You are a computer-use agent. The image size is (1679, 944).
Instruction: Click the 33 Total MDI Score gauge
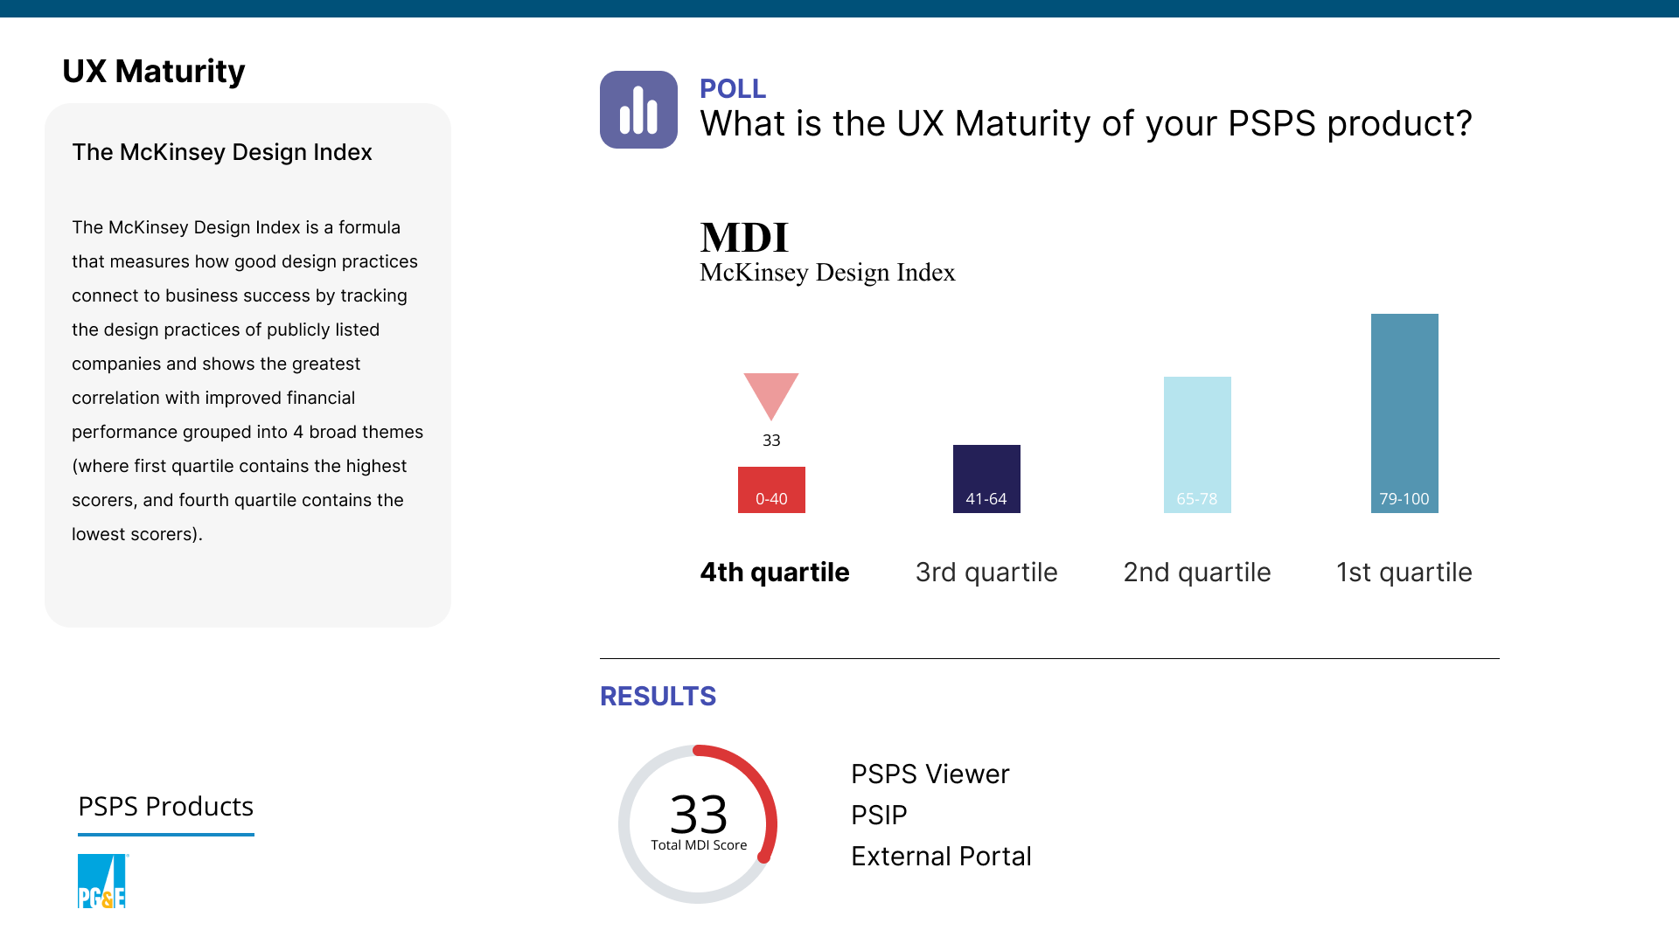coord(698,823)
